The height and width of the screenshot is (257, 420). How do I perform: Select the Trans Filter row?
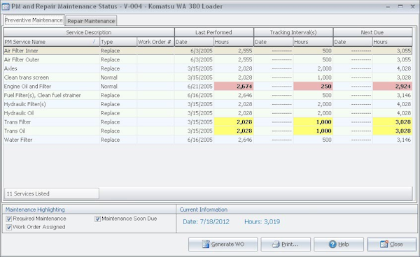pyautogui.click(x=208, y=122)
